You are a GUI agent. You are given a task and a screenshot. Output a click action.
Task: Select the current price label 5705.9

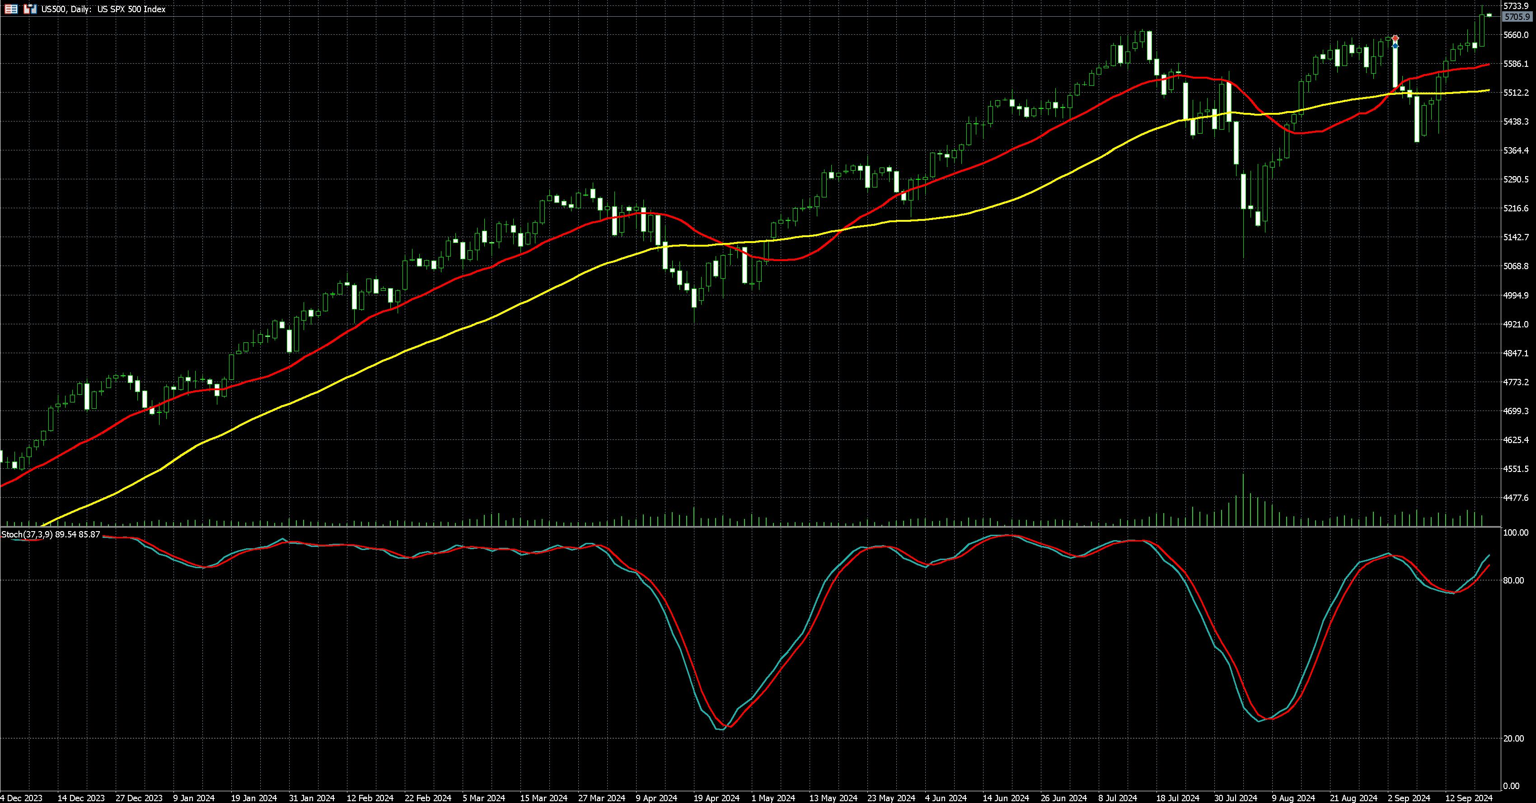(1517, 17)
